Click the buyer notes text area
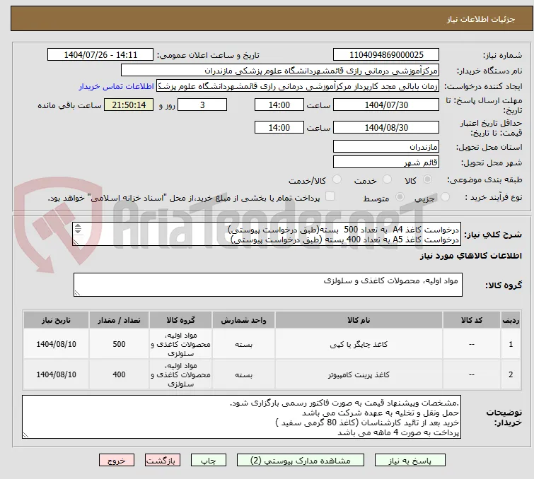534x479 pixels. point(241,417)
